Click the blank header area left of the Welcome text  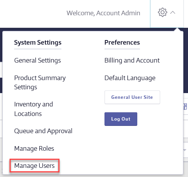point(33,13)
